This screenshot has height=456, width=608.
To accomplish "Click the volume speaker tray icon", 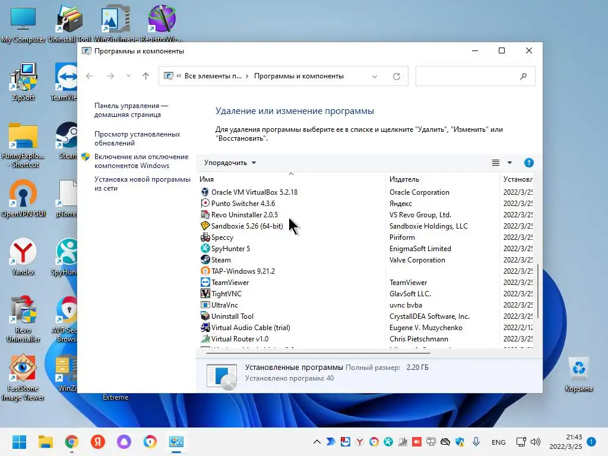I will [535, 442].
